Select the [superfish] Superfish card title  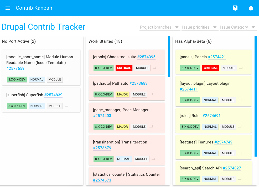point(25,95)
